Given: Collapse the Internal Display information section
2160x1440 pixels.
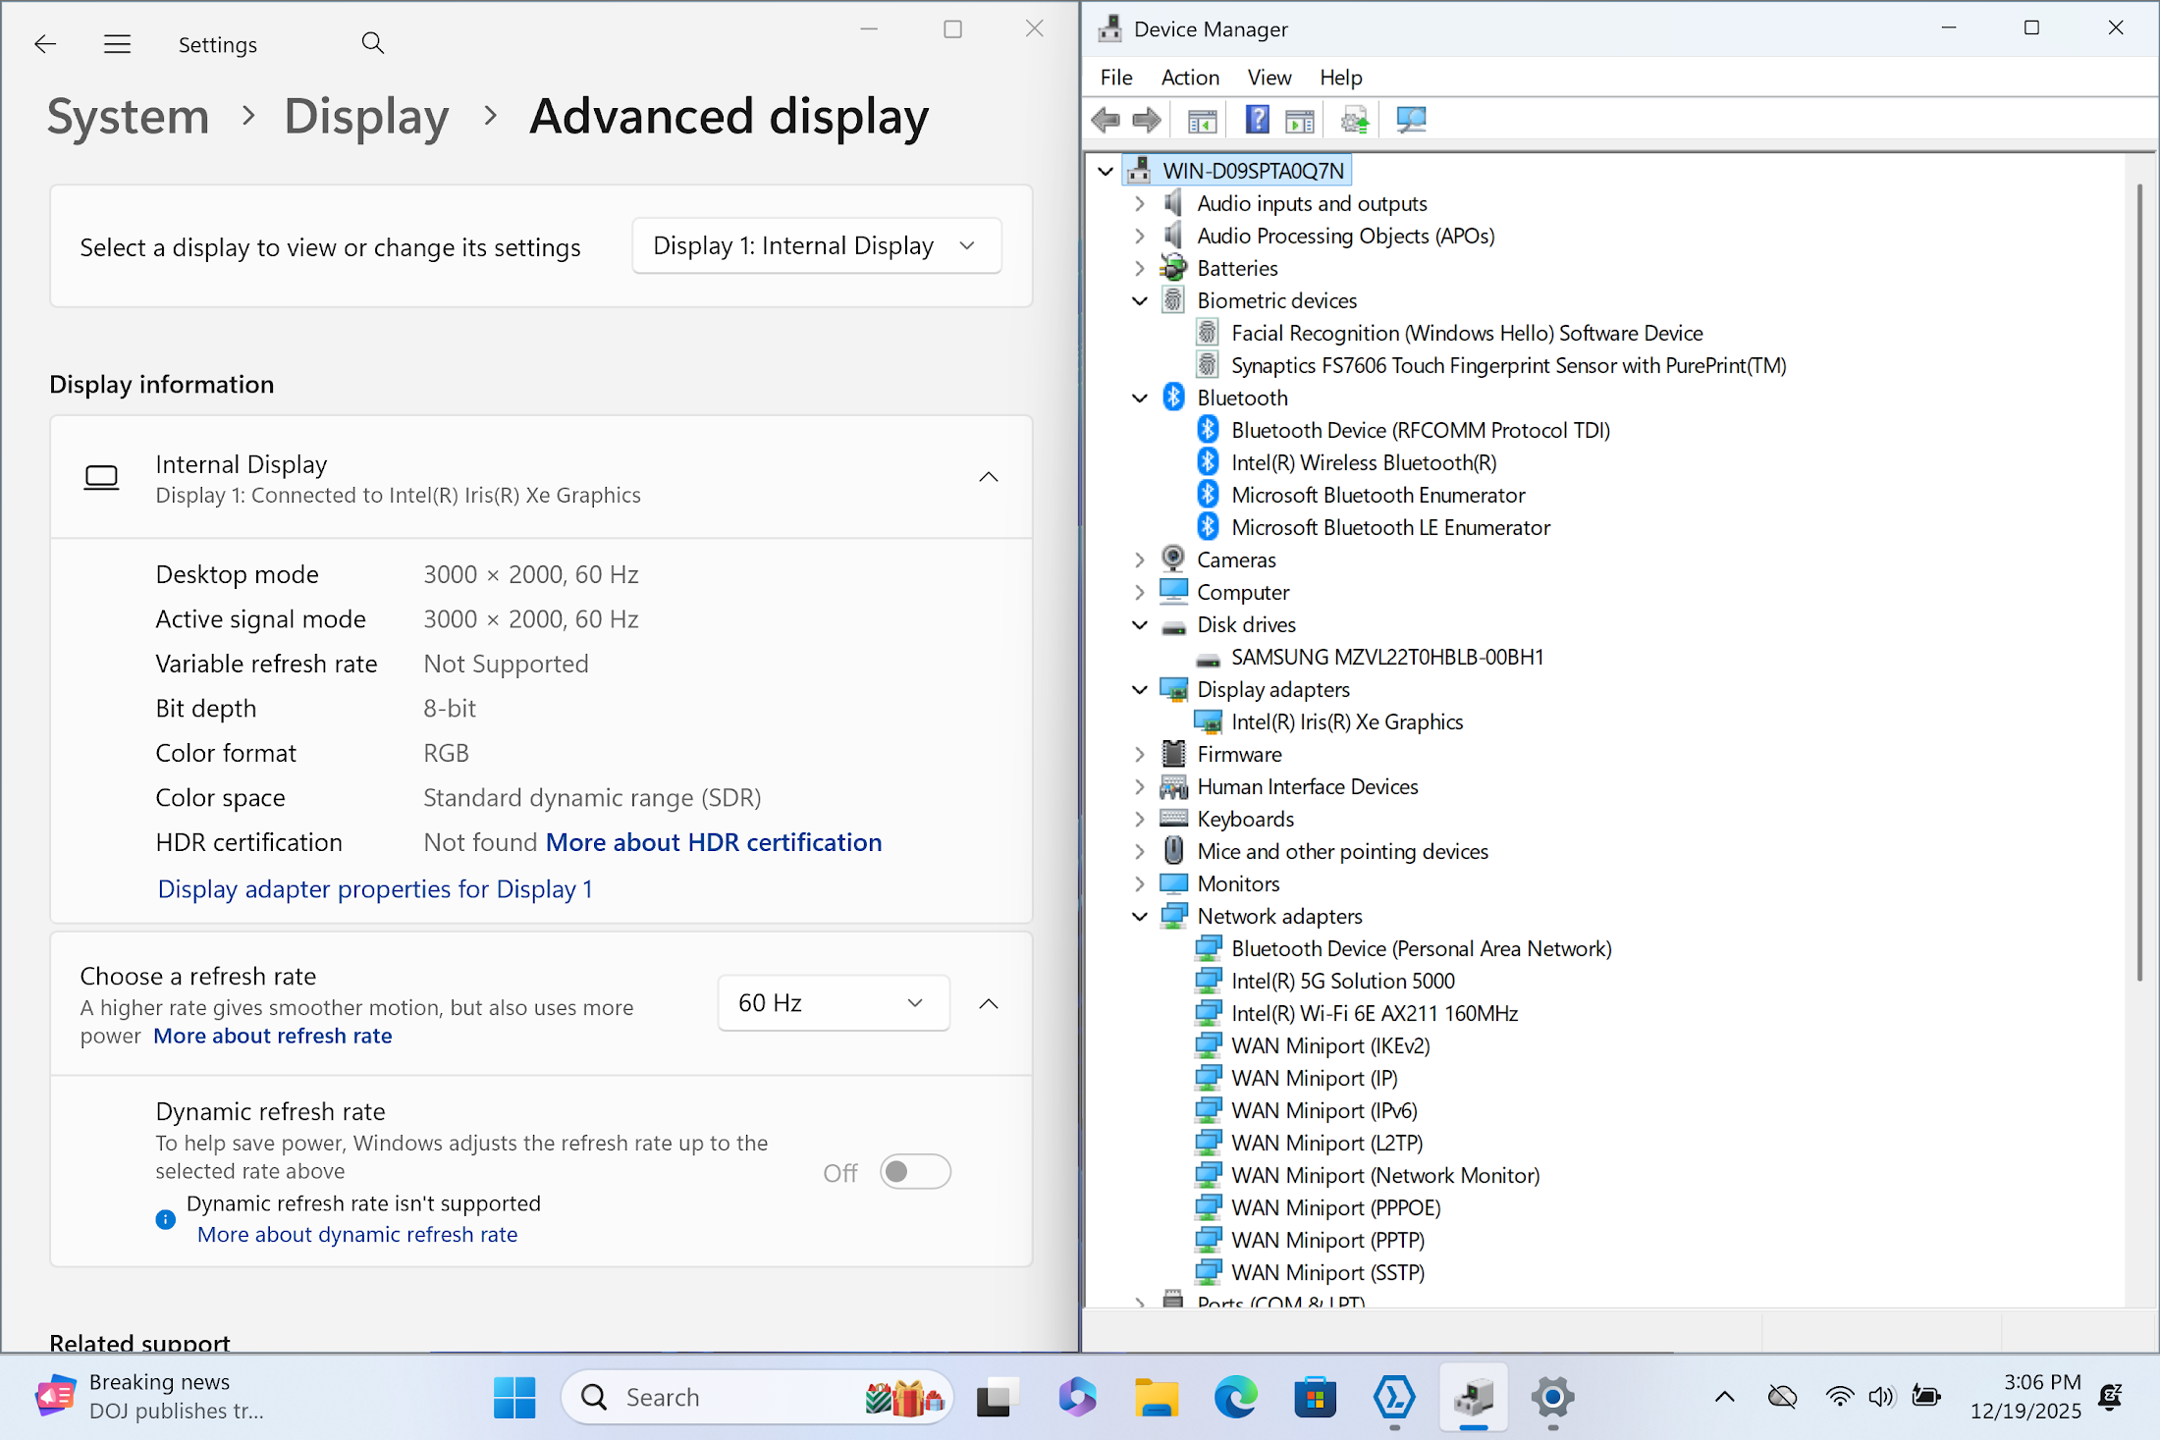Looking at the screenshot, I should [x=988, y=477].
